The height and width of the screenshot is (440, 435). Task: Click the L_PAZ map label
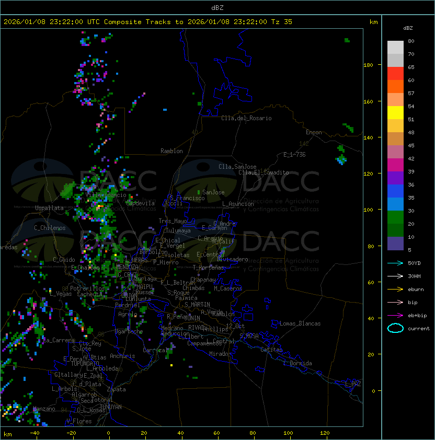click(353, 384)
